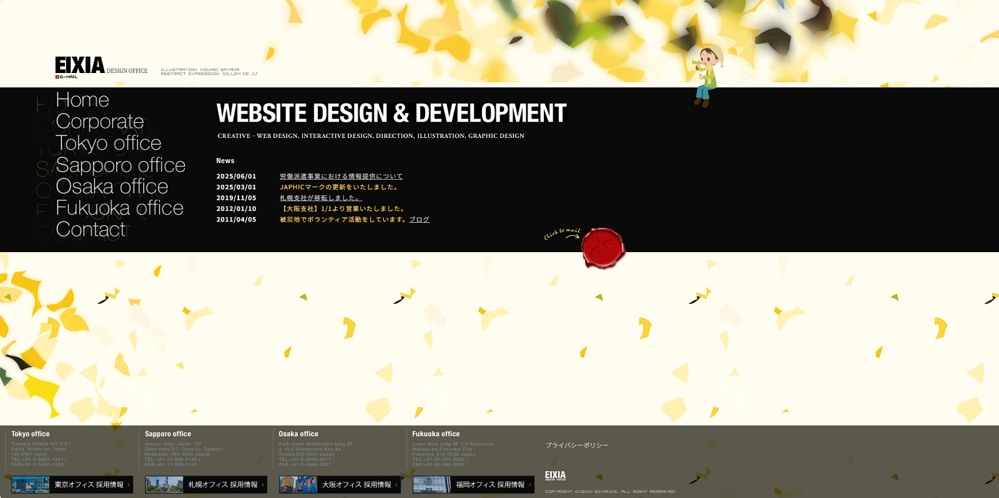This screenshot has width=999, height=498.
Task: Open the Sapporo office recruitment banner
Action: 206,484
